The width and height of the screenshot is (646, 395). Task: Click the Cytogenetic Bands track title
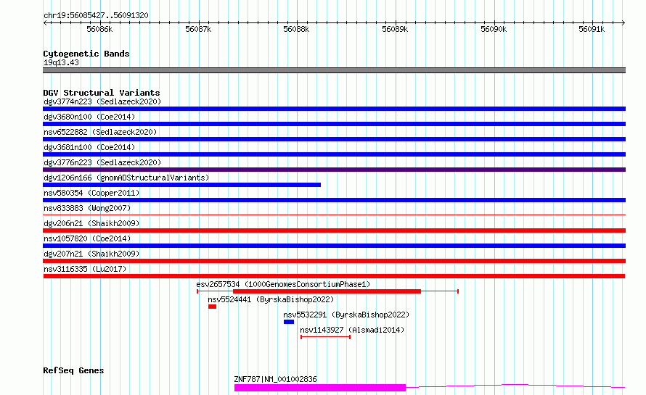click(x=86, y=54)
